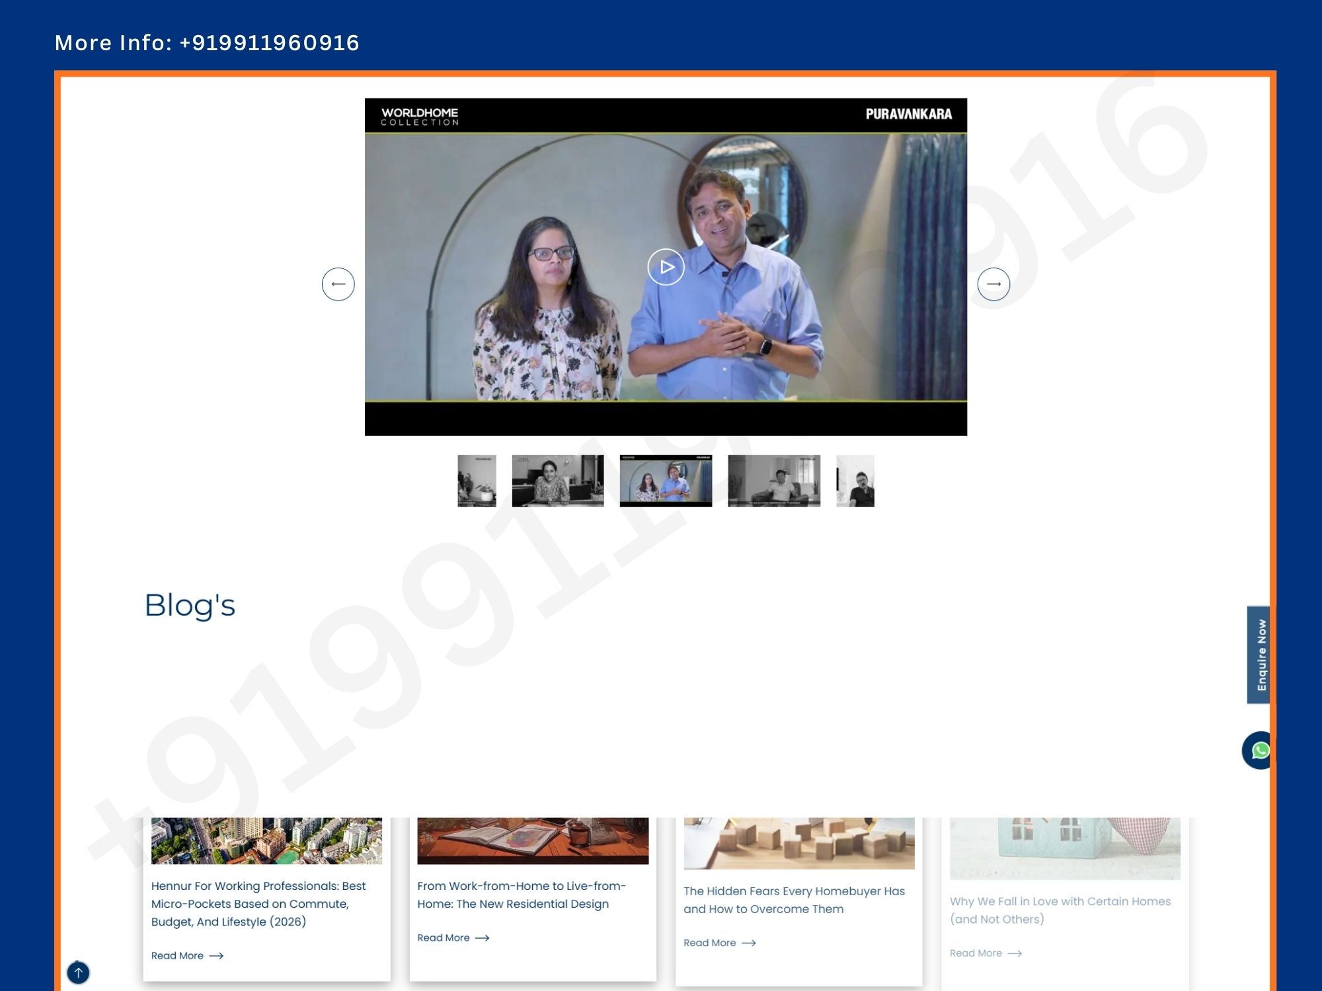
Task: Play the Worldhome Collection testimonial video
Action: 666,267
